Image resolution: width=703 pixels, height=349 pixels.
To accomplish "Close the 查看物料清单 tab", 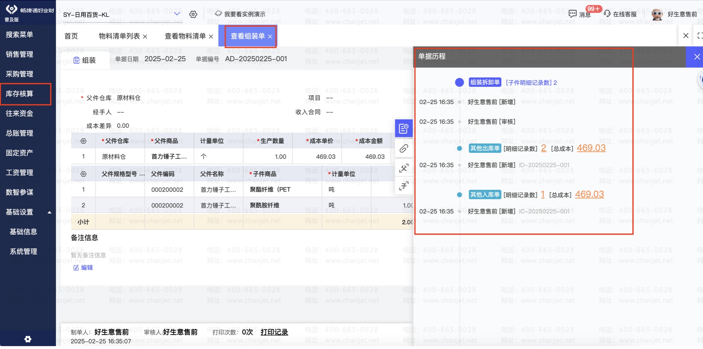I will [x=211, y=37].
